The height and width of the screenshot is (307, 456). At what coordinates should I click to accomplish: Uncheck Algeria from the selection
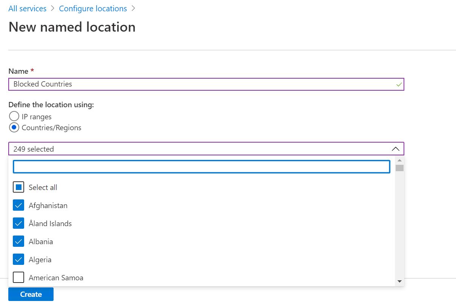pos(18,259)
